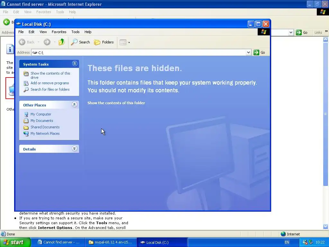Image resolution: width=329 pixels, height=247 pixels.
Task: Open the Tools menu in Local Disk window
Action: pos(75,32)
